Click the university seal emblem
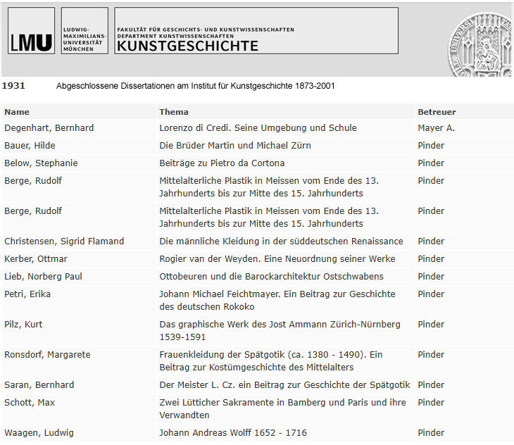514x445 pixels. [x=479, y=45]
